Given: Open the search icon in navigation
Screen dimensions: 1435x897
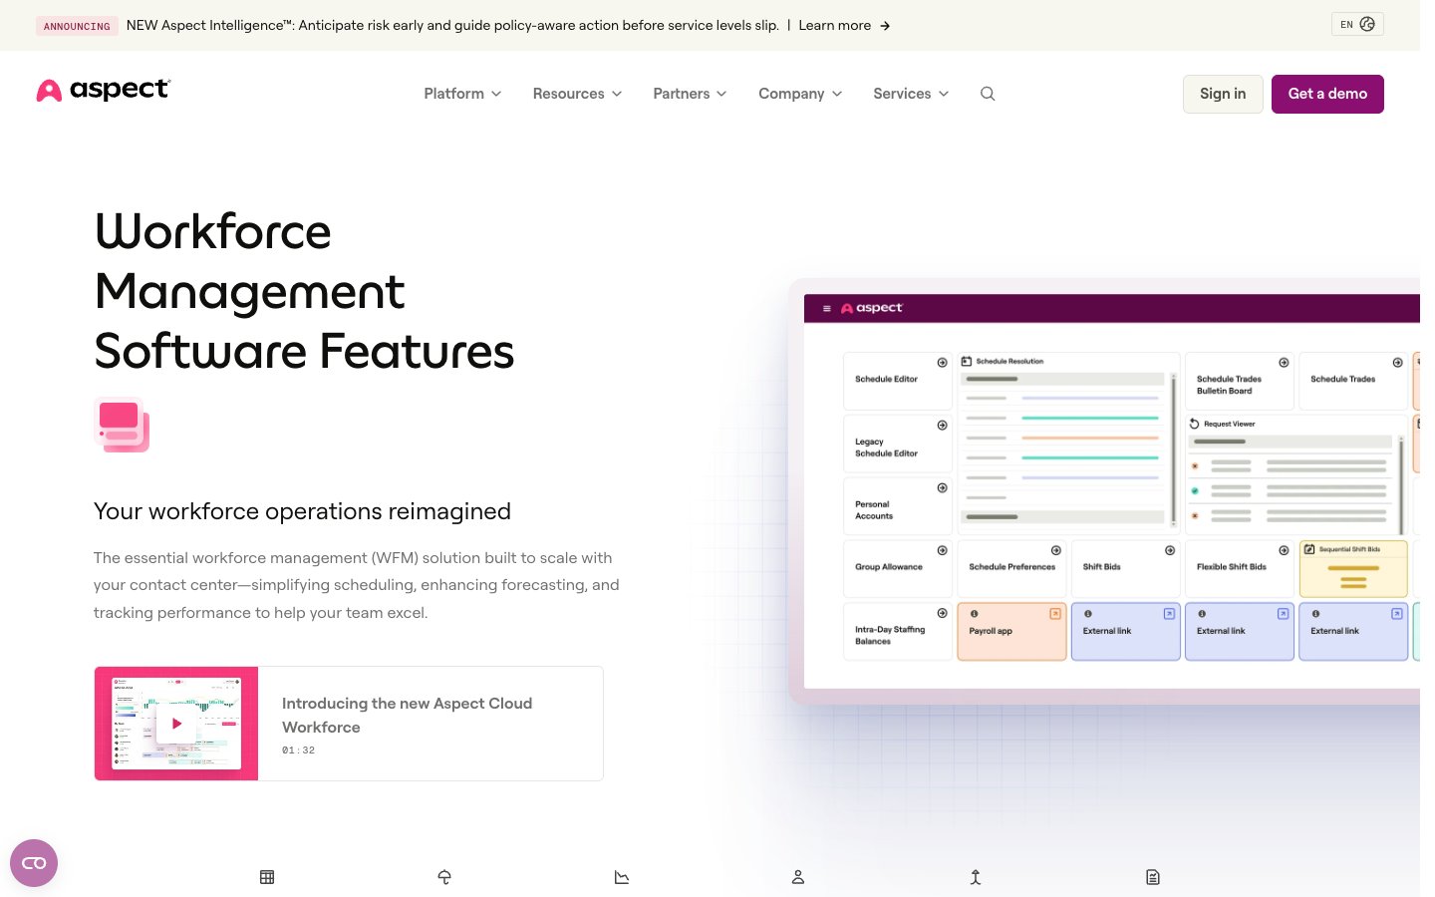Looking at the screenshot, I should [x=988, y=93].
